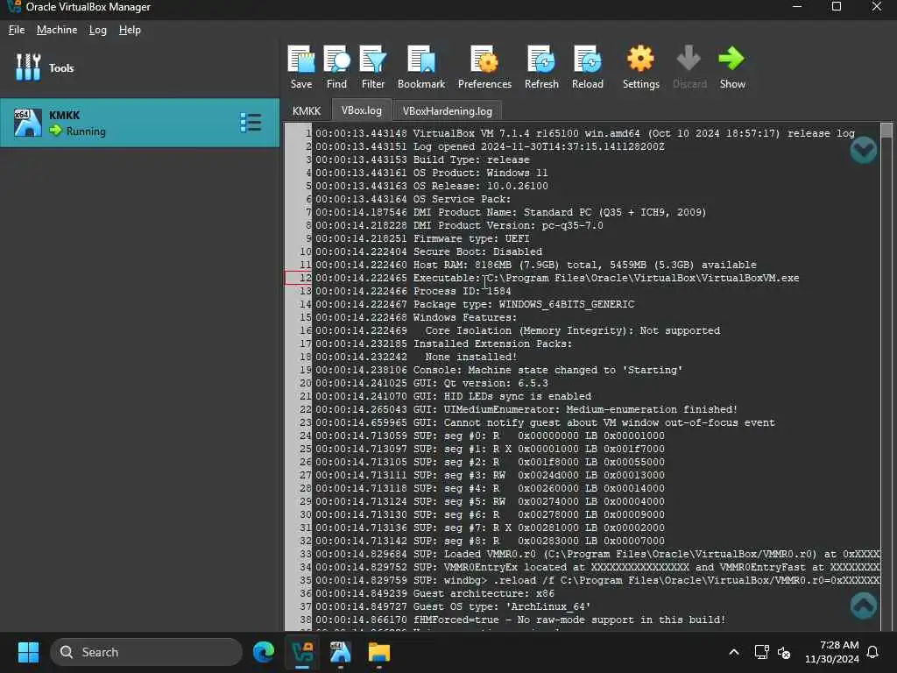
Task: Click the taskbar Search box
Action: coord(146,652)
